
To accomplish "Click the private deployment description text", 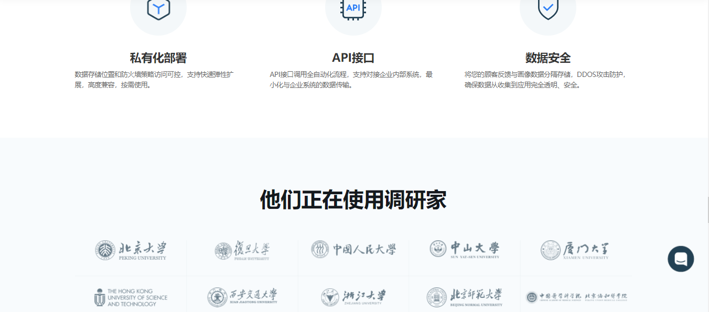I will (x=154, y=80).
